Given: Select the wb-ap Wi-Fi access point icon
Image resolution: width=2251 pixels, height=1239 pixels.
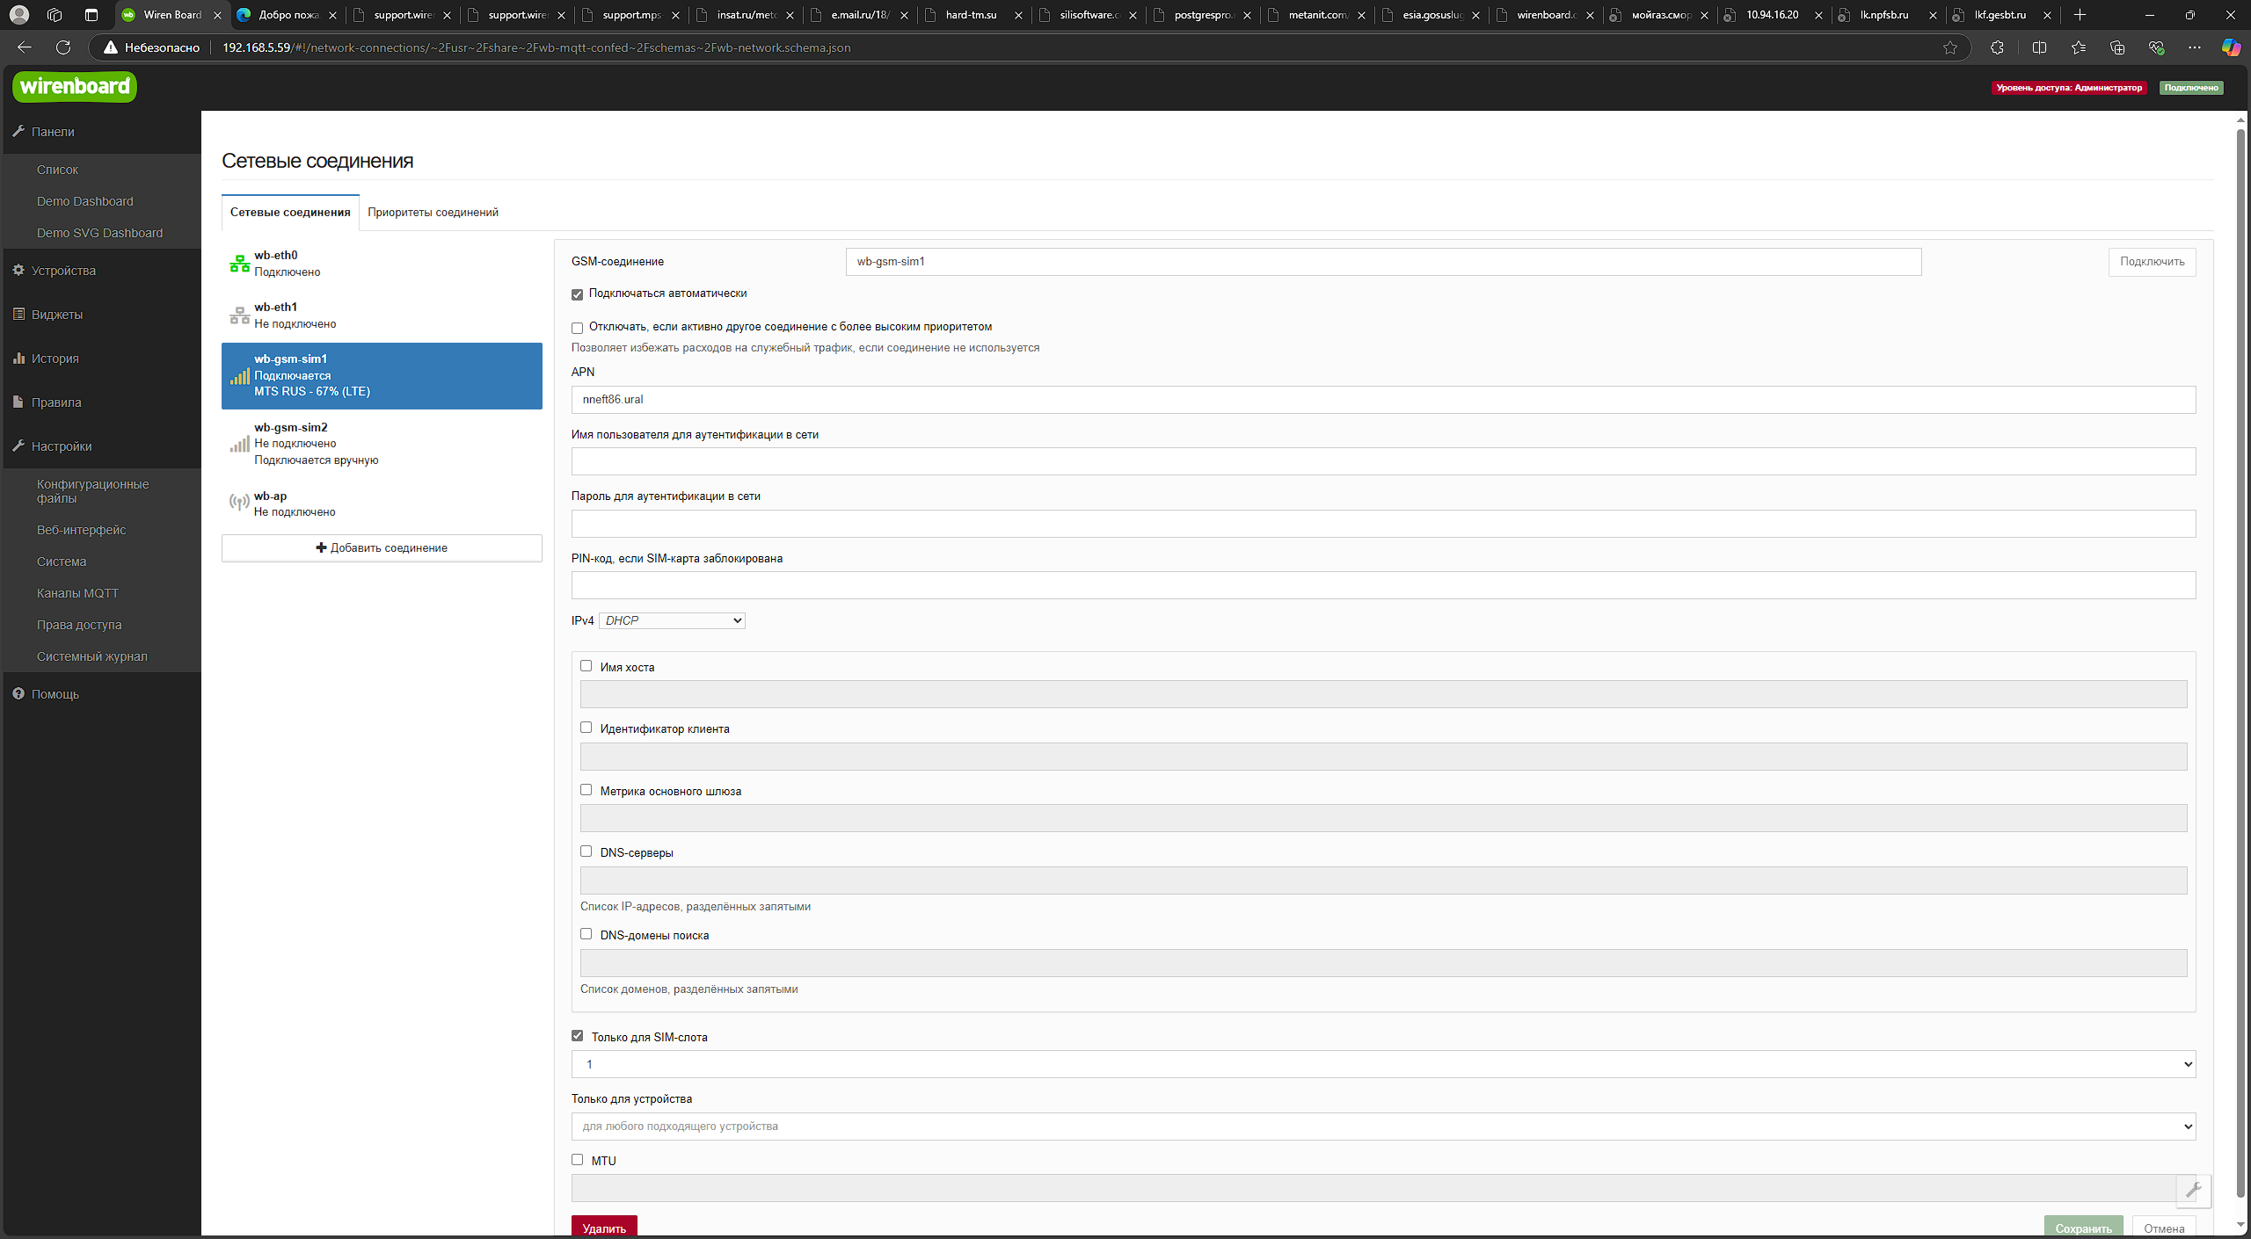Looking at the screenshot, I should coord(238,503).
